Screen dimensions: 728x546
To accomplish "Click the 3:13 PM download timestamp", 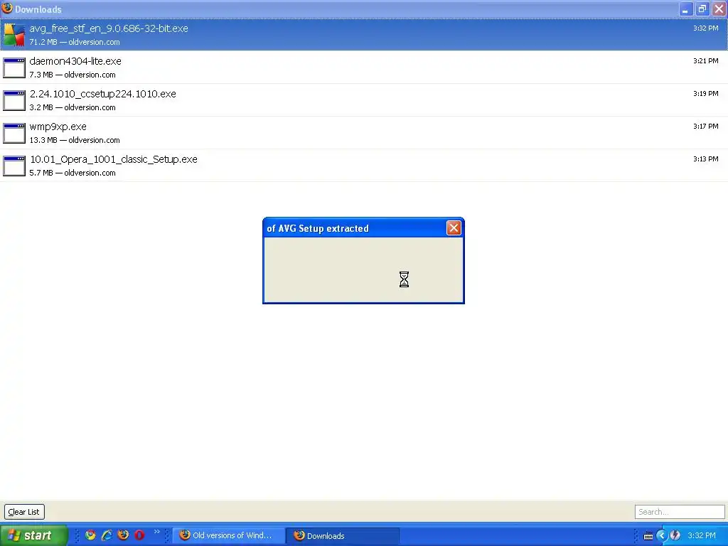I will 706,159.
